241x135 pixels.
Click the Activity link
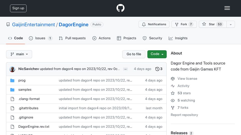pos(183,86)
